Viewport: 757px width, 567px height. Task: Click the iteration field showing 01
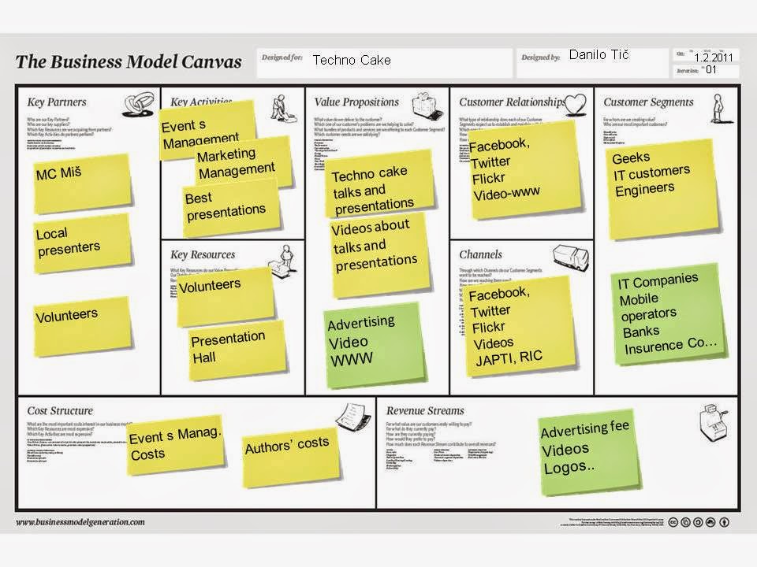coord(706,70)
